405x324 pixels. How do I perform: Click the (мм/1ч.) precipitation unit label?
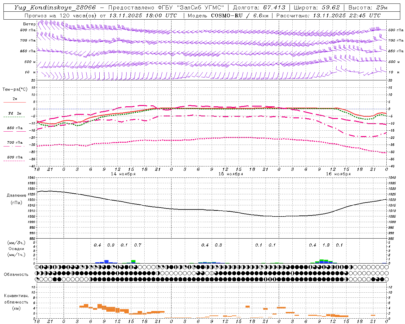16,255
